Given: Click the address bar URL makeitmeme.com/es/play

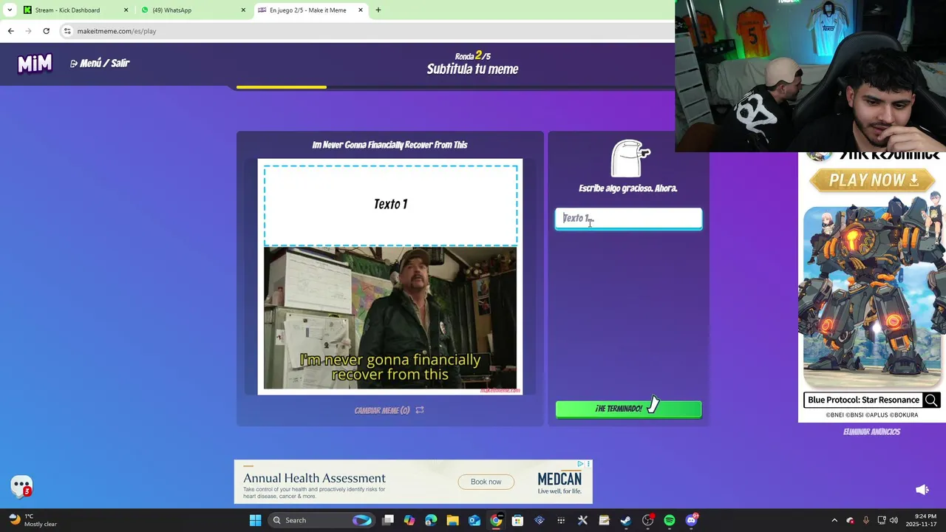Looking at the screenshot, I should click(x=117, y=31).
